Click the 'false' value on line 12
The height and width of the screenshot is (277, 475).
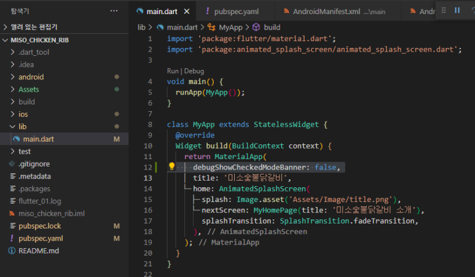[x=325, y=167]
